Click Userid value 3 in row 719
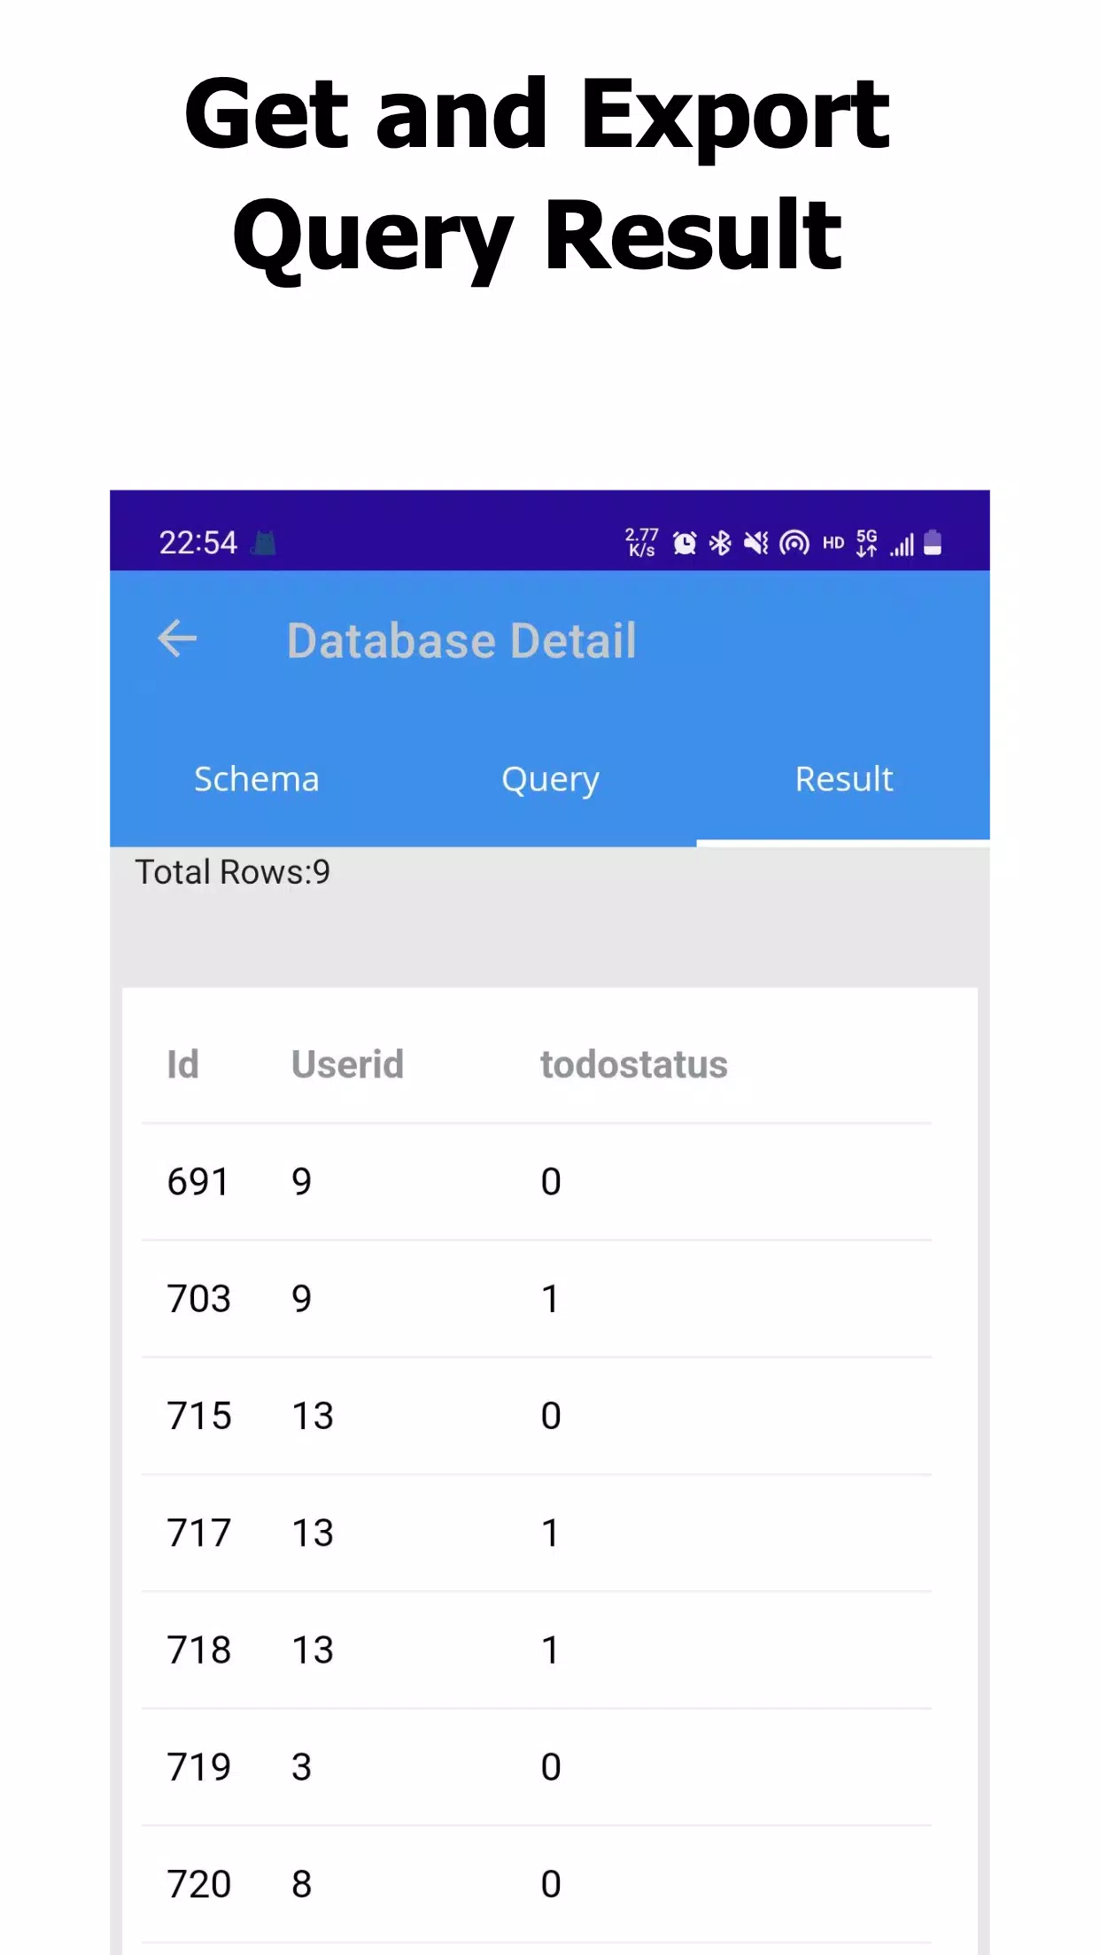This screenshot has width=1100, height=1955. pyautogui.click(x=302, y=1766)
